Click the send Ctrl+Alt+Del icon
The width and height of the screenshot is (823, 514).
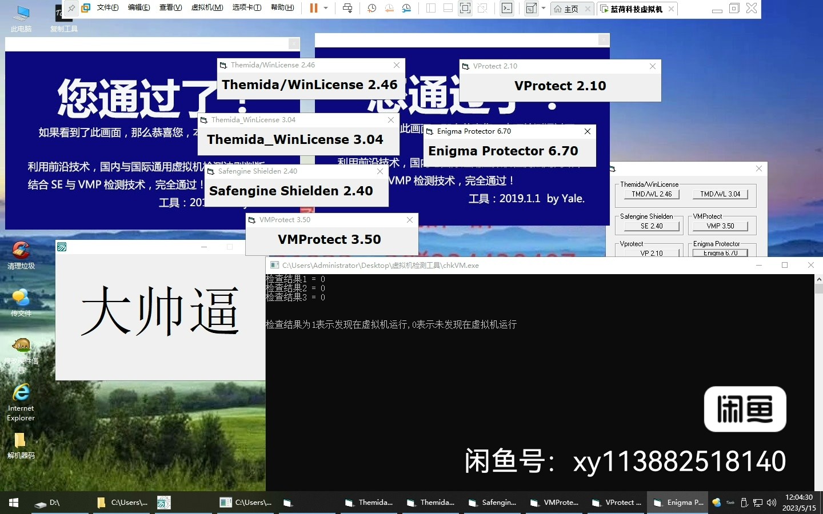point(347,8)
